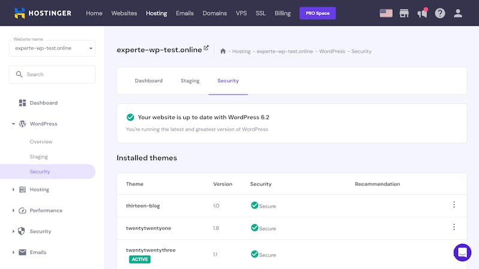Expand the Hosting sidebar section

[13, 189]
